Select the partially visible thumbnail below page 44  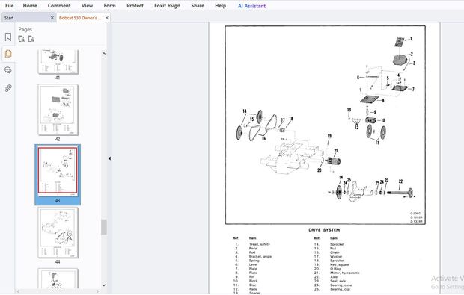(x=58, y=278)
